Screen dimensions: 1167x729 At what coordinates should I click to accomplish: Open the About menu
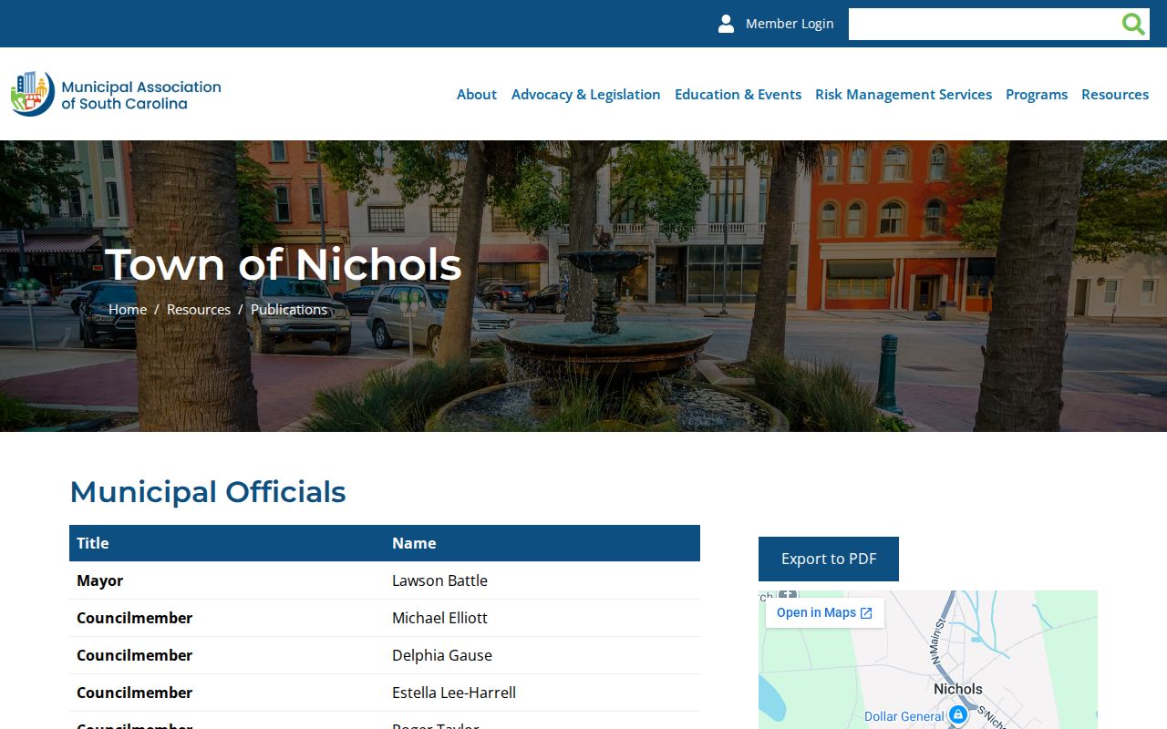[x=477, y=94]
